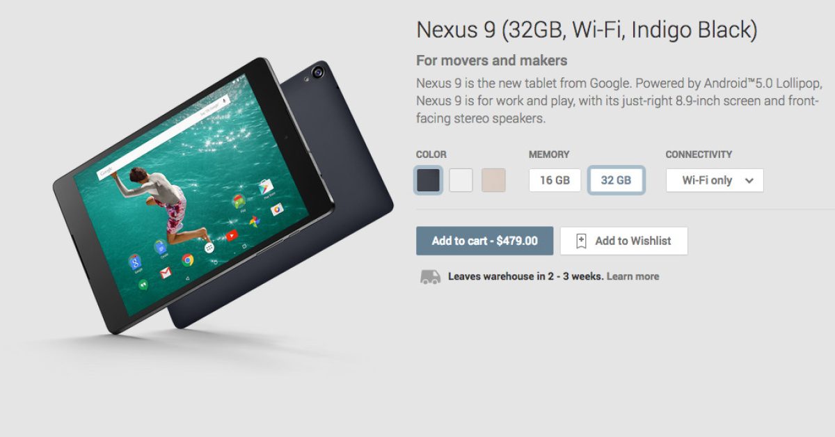Click the Gmail envelope icon on tablet
Viewport: 835px width, 437px height.
click(166, 273)
